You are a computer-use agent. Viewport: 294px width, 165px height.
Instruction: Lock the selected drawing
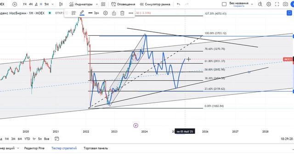pos(114,13)
